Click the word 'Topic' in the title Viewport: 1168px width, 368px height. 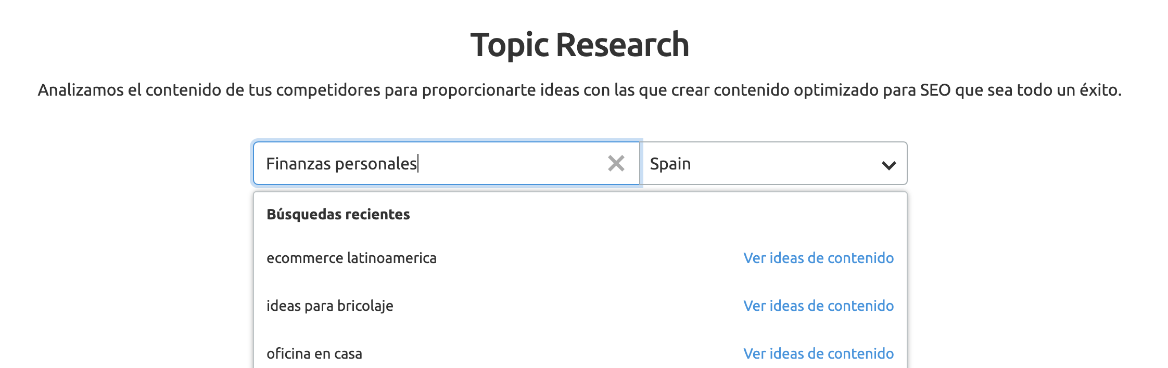[x=510, y=45]
